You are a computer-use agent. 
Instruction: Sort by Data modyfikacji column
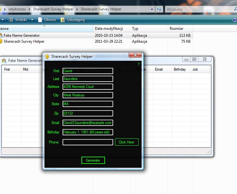(x=111, y=29)
